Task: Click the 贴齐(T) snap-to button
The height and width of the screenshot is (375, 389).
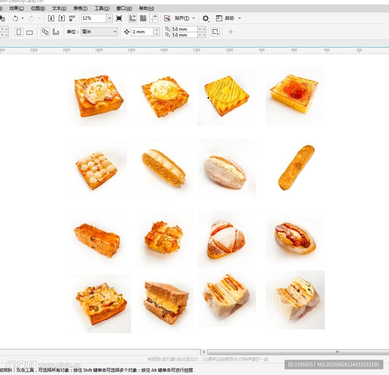Action: click(182, 18)
